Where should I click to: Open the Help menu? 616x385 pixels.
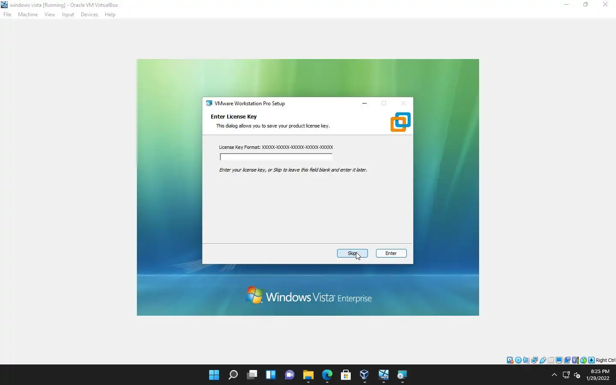click(110, 15)
